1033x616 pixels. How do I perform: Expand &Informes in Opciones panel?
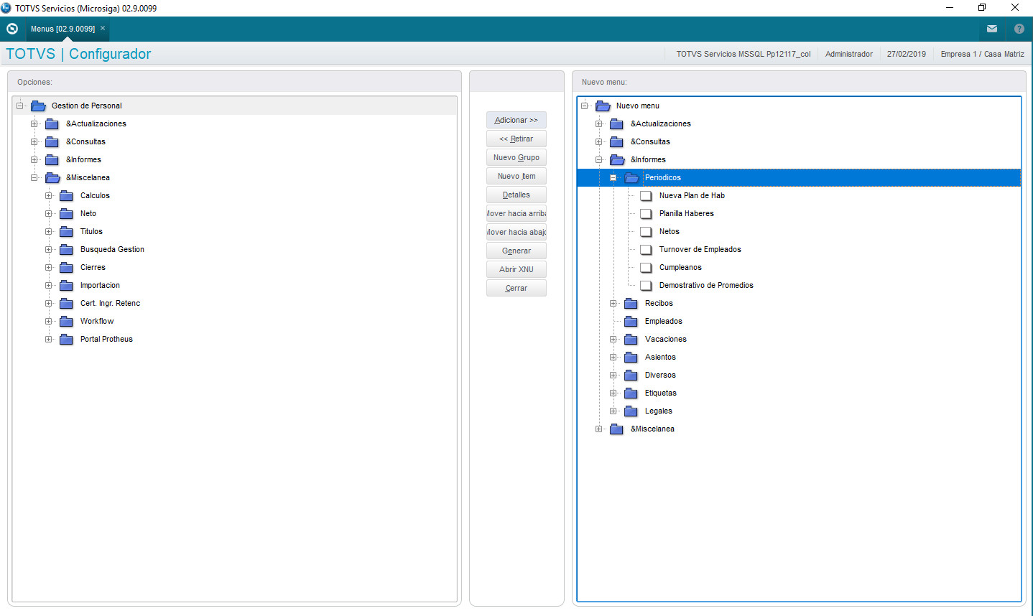34,159
